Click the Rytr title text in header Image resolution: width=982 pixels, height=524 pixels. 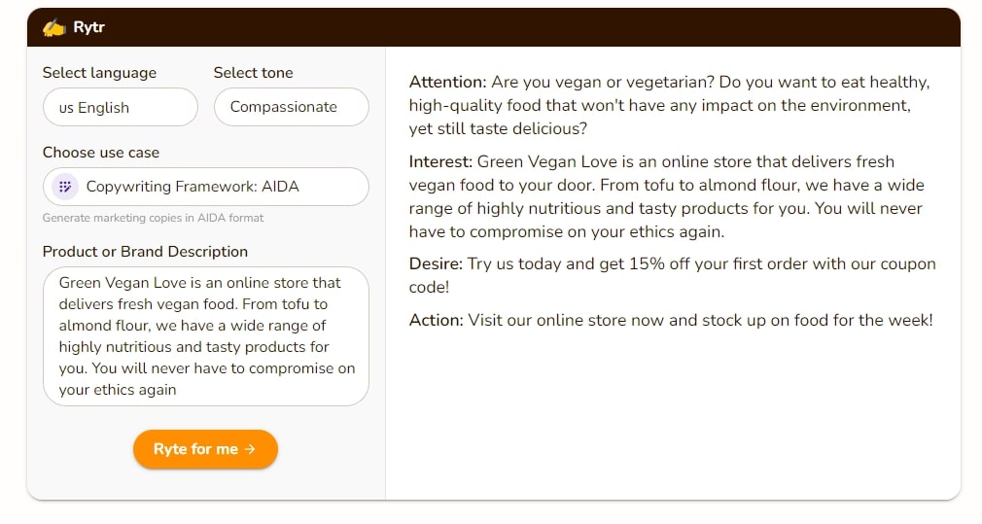tap(88, 27)
